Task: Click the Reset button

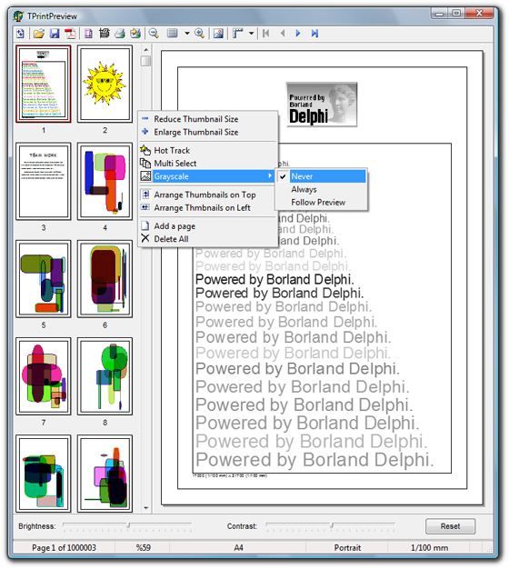Action: click(450, 526)
